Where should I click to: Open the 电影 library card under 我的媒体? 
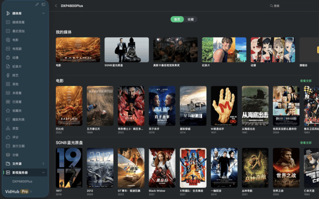tap(78, 50)
